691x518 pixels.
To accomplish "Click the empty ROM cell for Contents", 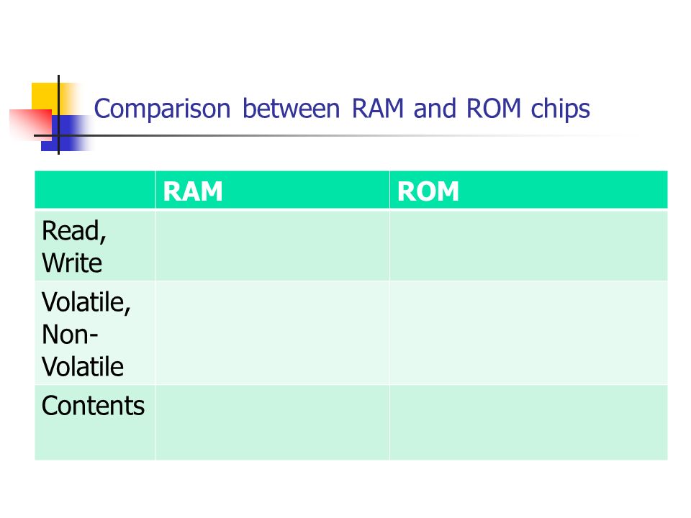I will coord(528,423).
